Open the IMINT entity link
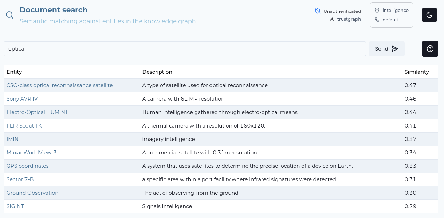Image resolution: width=444 pixels, height=218 pixels. pos(14,139)
